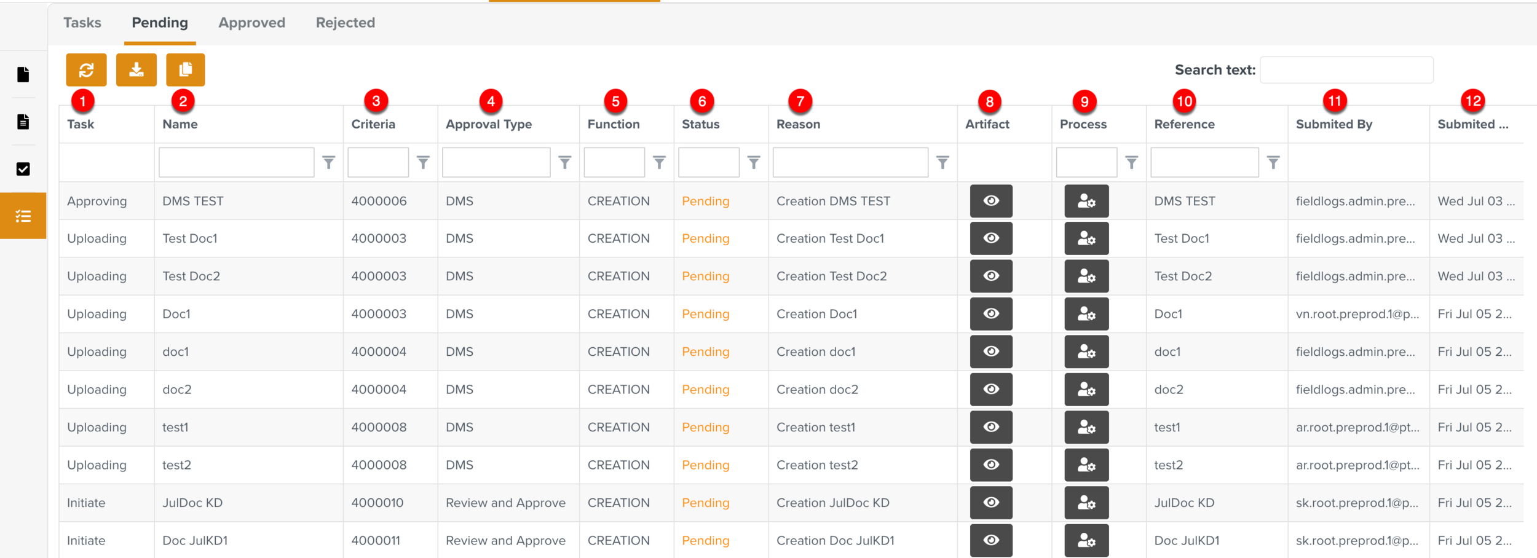Click the Search text input field
Image resolution: width=1537 pixels, height=558 pixels.
(x=1346, y=70)
